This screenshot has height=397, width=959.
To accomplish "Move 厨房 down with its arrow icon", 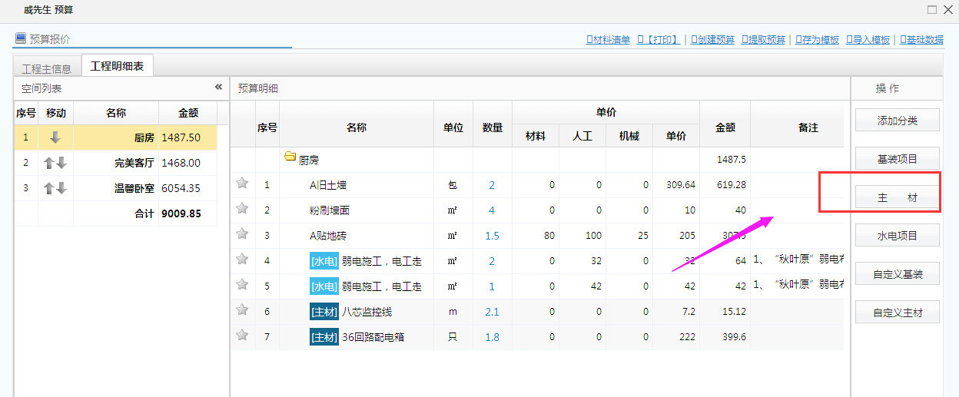I will tap(55, 138).
